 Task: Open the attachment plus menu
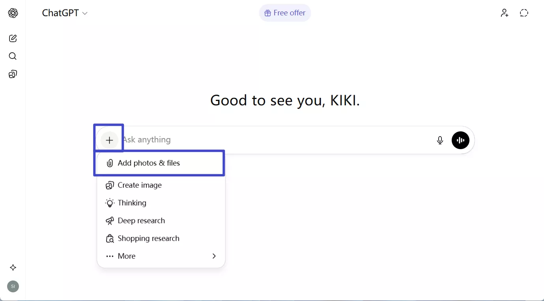tap(109, 140)
